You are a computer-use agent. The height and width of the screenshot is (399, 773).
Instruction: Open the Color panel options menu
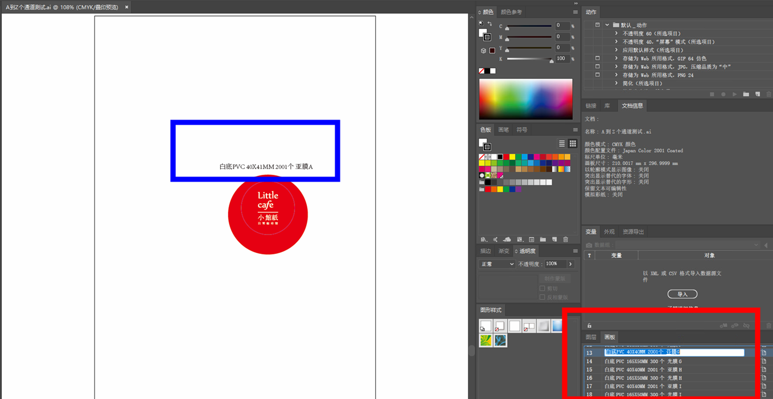[x=575, y=12]
